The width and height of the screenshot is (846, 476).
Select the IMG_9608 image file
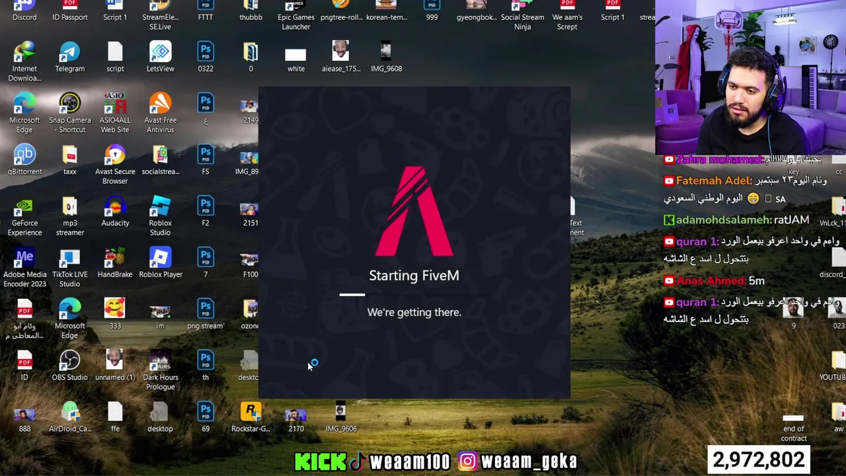click(386, 57)
